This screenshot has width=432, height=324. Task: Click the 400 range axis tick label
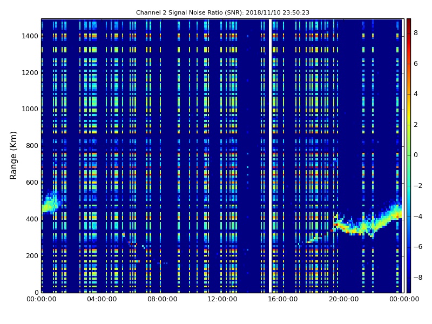click(32, 219)
